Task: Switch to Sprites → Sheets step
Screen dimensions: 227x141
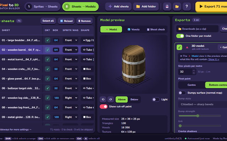Action: (43, 6)
